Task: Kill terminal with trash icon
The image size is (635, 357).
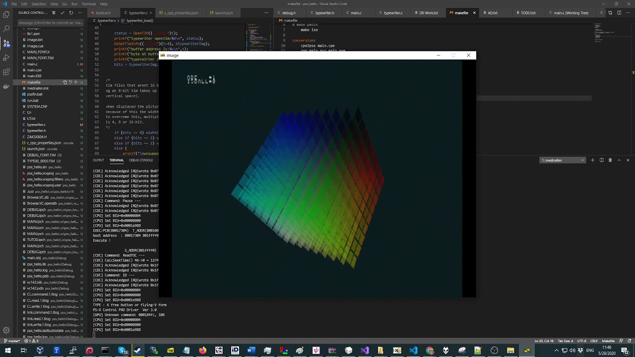Action: point(610,160)
